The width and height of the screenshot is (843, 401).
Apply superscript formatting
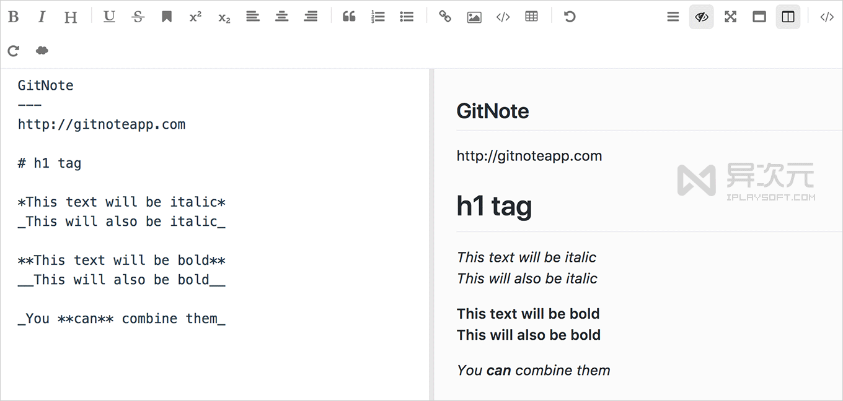click(x=195, y=17)
